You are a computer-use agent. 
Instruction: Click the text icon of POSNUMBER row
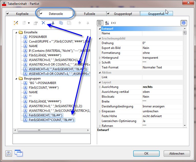coord(25,37)
